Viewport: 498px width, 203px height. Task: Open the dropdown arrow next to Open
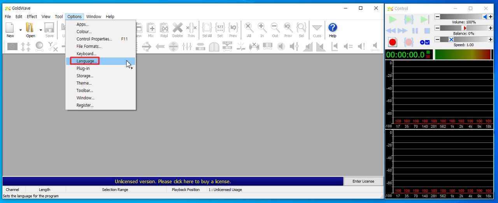click(x=40, y=30)
